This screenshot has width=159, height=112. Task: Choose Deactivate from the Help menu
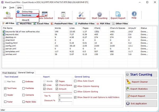click(27, 16)
